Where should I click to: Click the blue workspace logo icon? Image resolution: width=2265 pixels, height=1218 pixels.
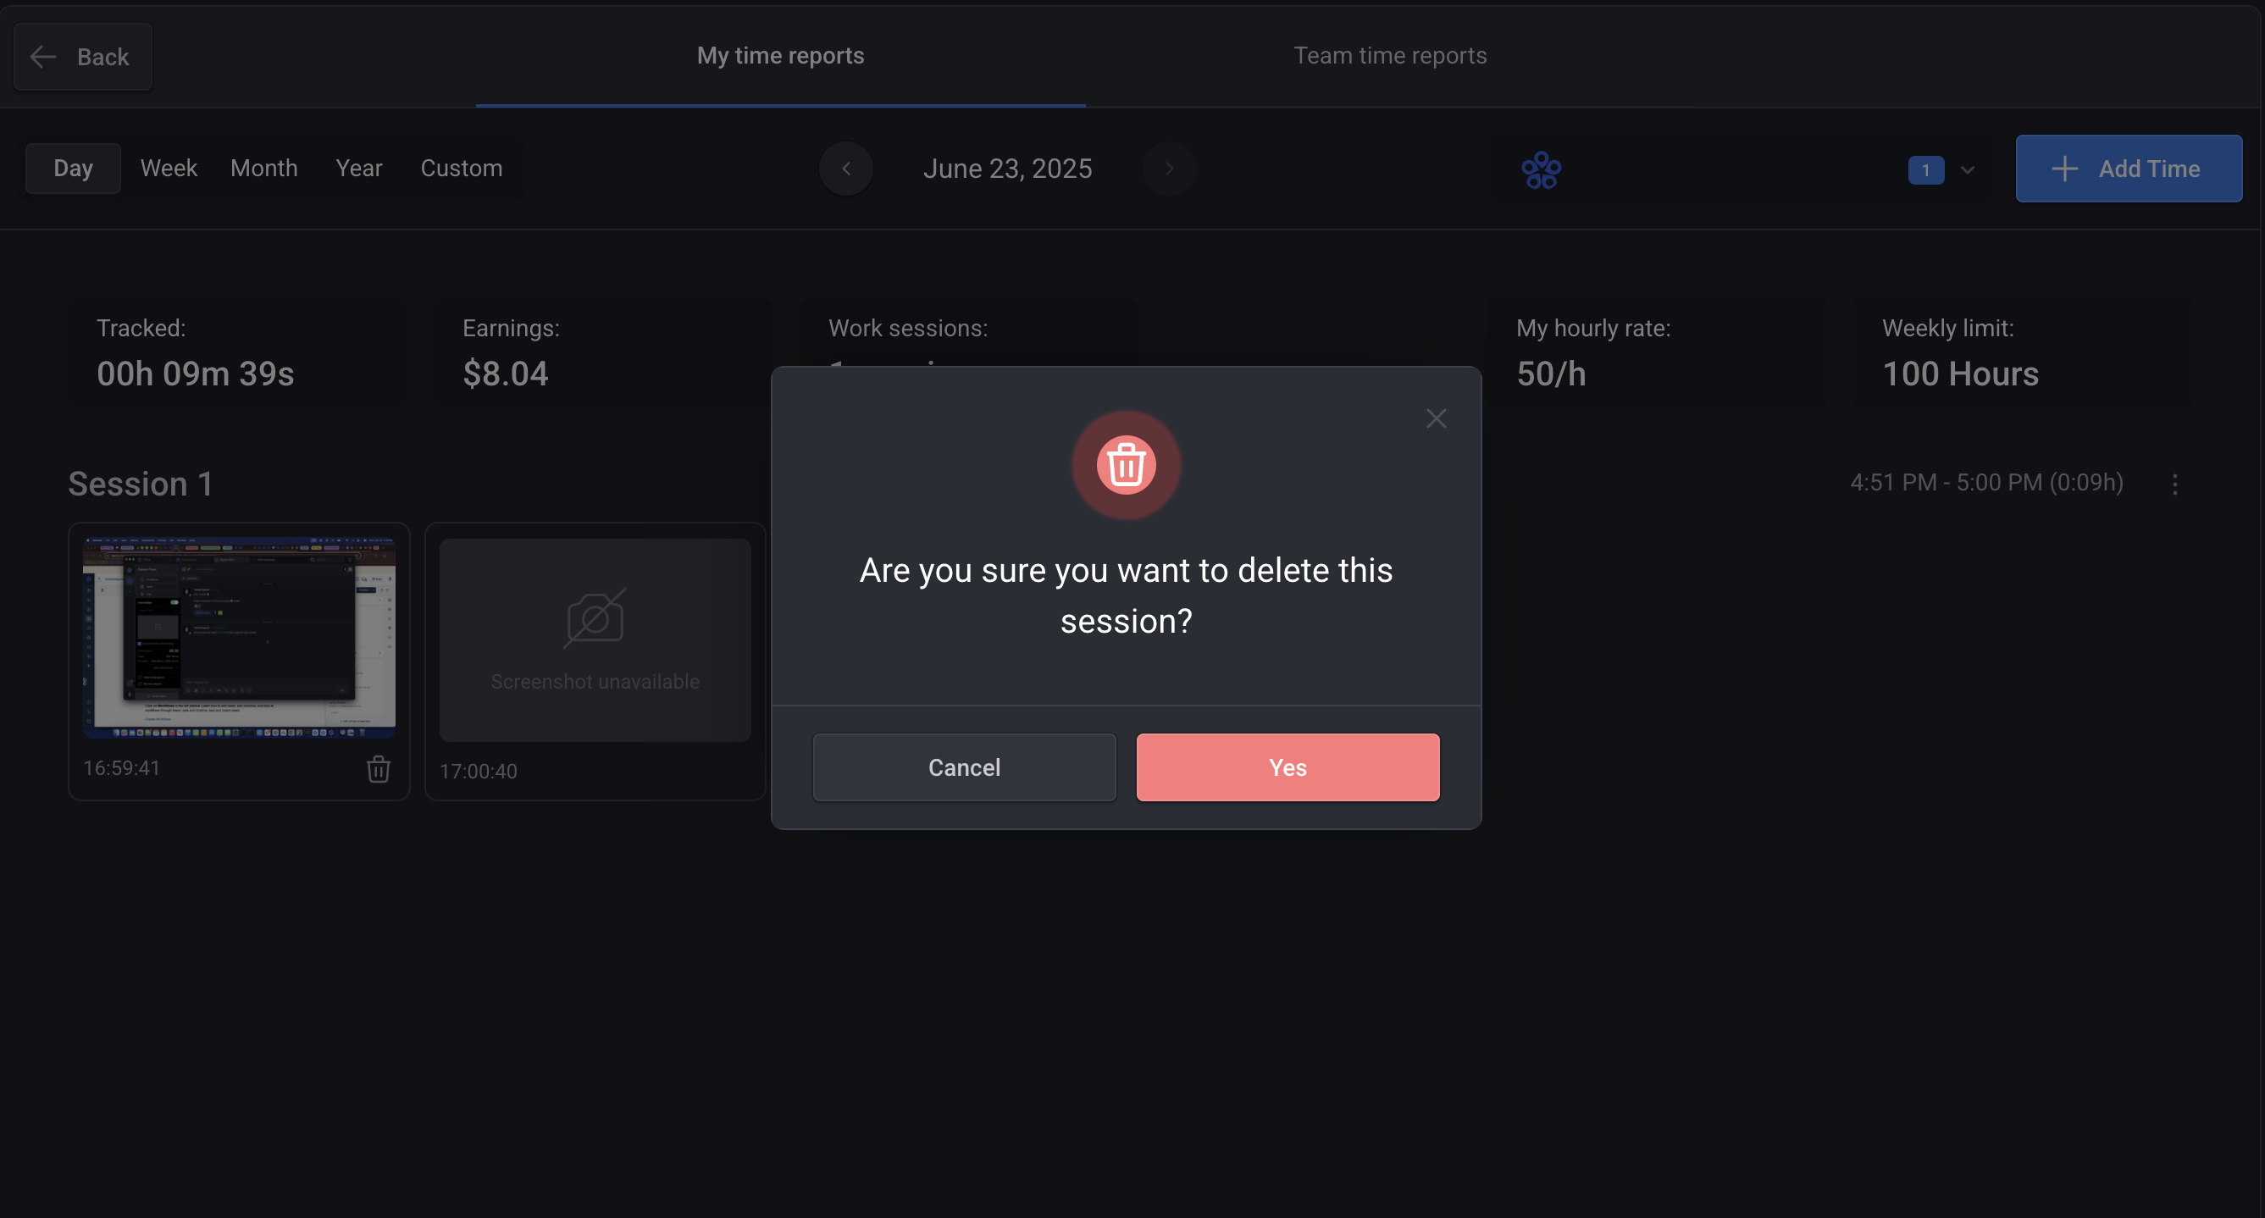click(x=1541, y=169)
